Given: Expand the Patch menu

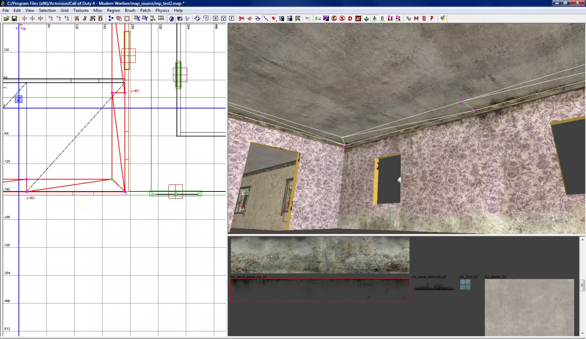Looking at the screenshot, I should coord(145,10).
